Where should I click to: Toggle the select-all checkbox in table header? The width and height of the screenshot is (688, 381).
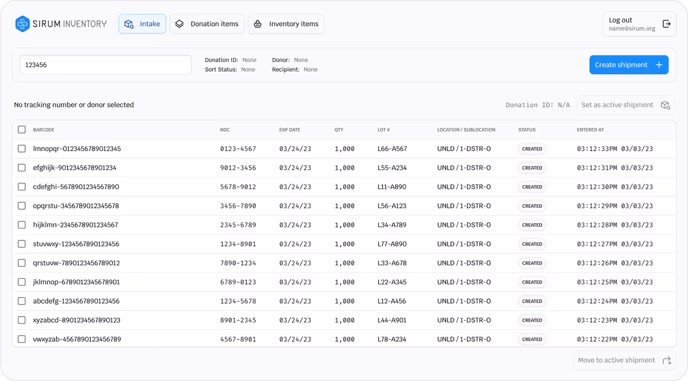tap(21, 130)
